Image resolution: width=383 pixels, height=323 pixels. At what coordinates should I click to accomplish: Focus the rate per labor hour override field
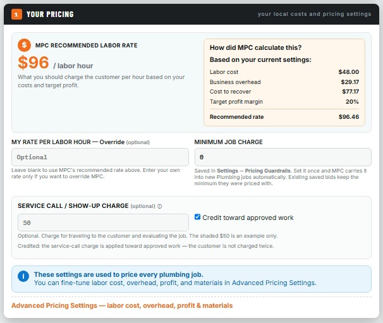click(x=100, y=157)
